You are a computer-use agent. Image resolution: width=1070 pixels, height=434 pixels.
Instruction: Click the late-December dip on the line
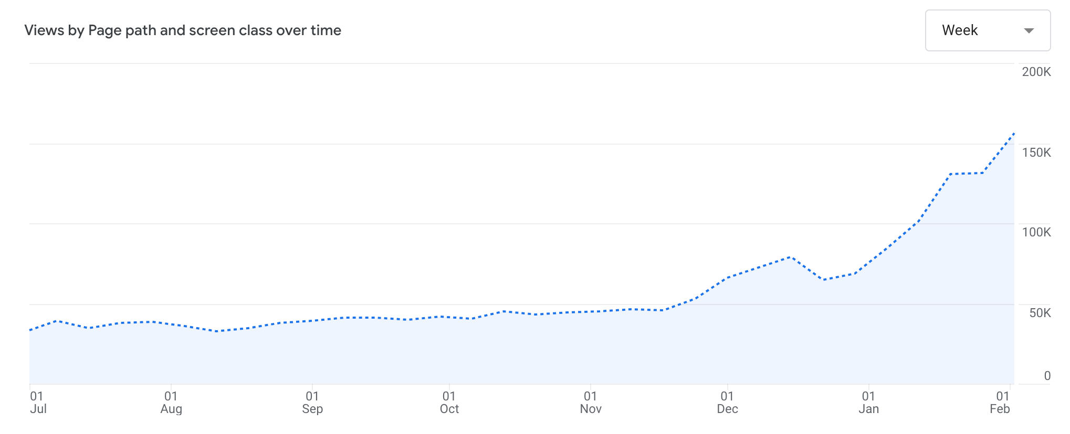click(x=824, y=280)
